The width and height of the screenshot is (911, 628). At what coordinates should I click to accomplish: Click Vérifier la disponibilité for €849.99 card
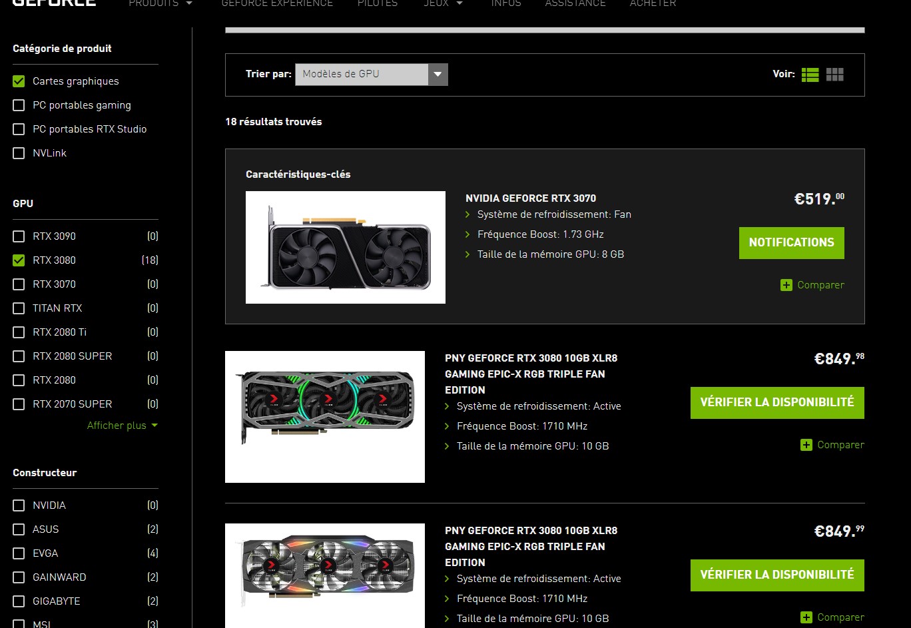777,575
